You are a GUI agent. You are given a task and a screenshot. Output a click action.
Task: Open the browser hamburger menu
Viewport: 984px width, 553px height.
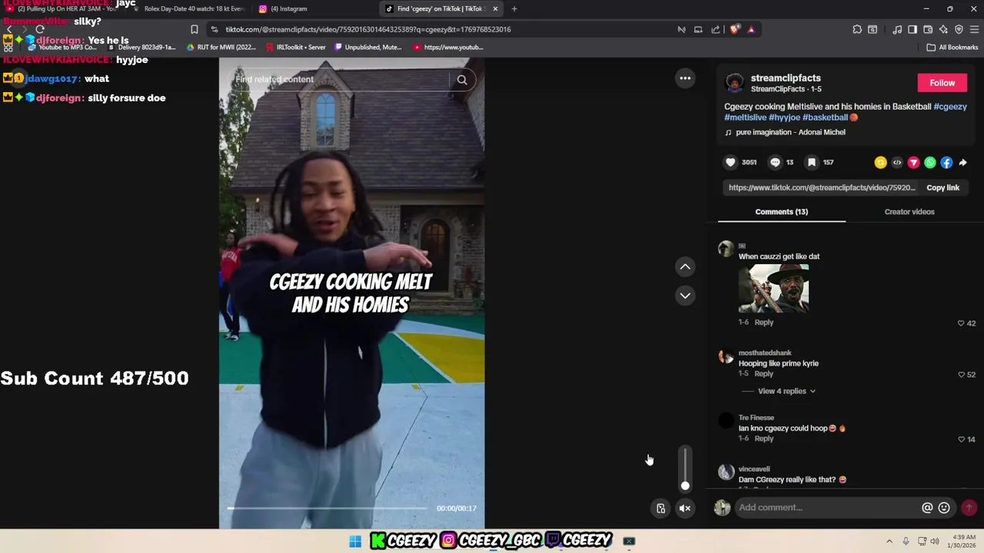[x=975, y=29]
